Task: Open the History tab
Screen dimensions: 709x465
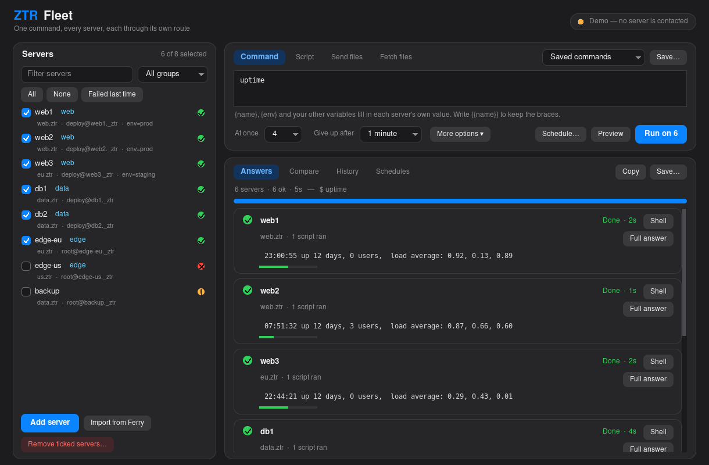Action: point(348,171)
